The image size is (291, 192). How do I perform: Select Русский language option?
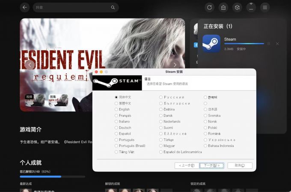coord(172,97)
